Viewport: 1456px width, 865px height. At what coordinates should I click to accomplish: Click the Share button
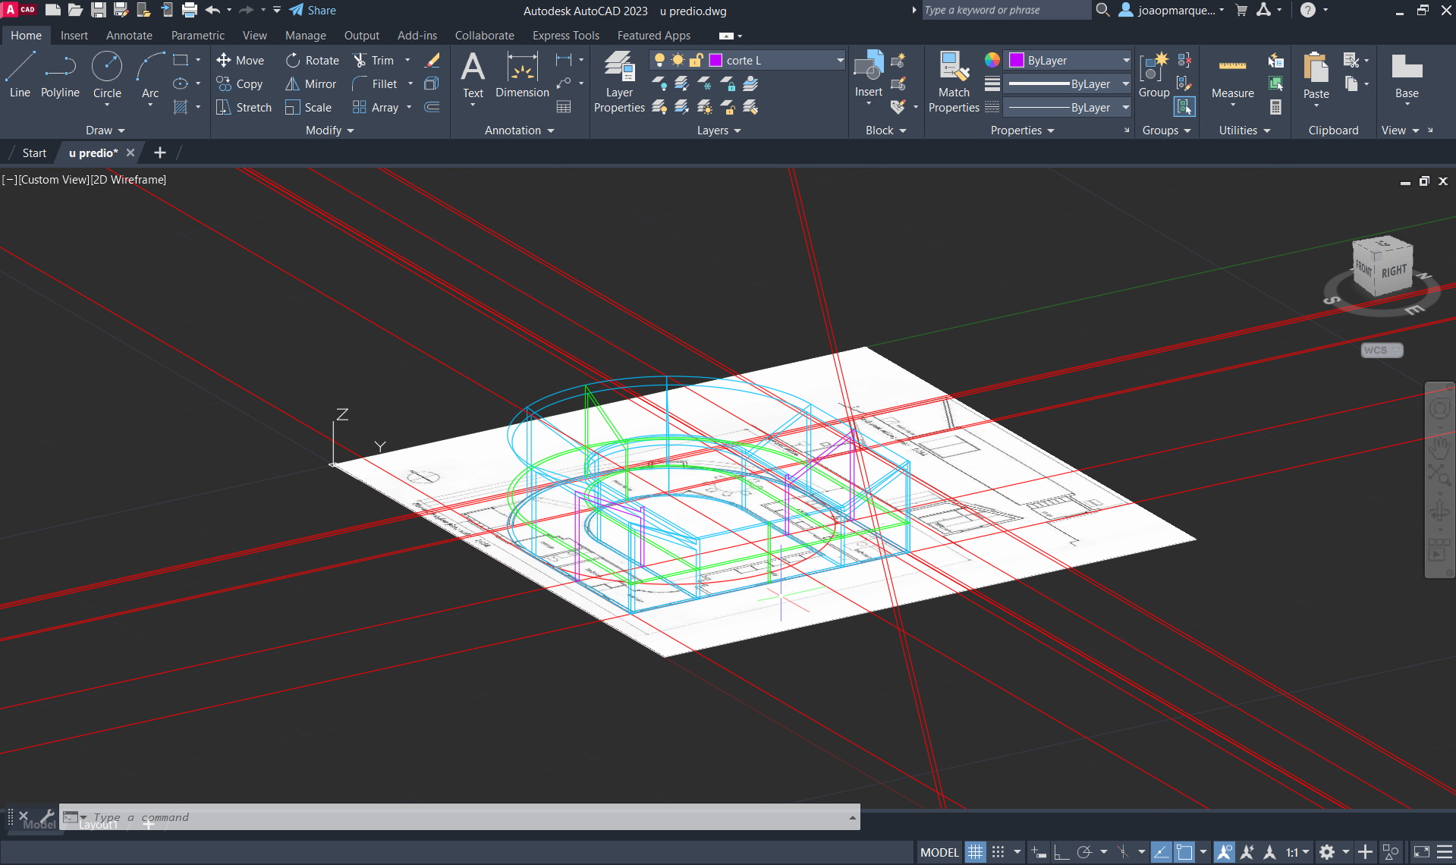click(x=313, y=11)
